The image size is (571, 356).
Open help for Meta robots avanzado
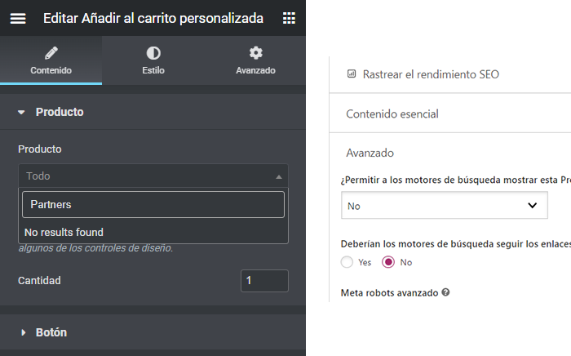tap(445, 291)
